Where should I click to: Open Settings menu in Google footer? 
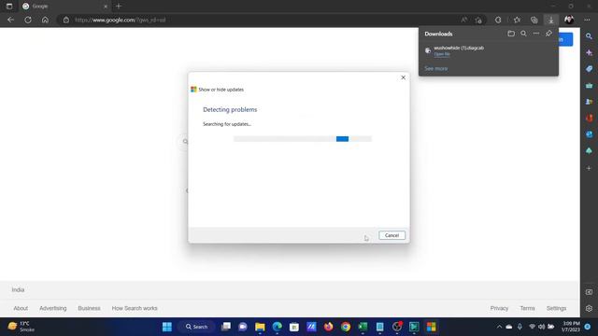(x=557, y=308)
